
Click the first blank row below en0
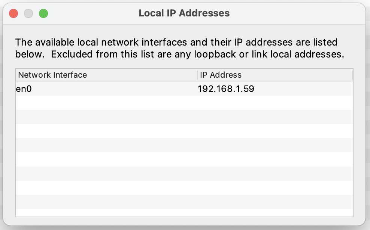tap(184, 103)
